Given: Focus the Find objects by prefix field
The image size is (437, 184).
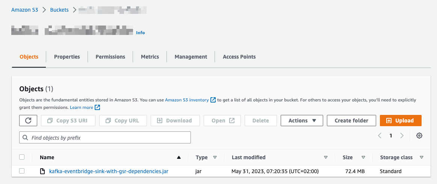Looking at the screenshot, I should click(105, 137).
